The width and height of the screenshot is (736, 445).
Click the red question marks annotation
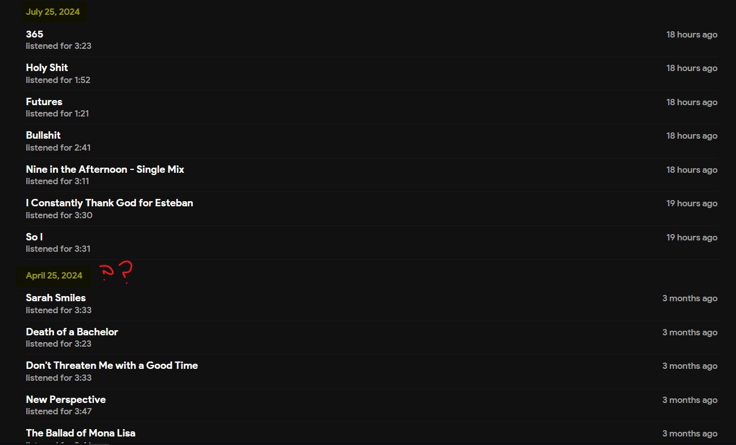click(117, 272)
